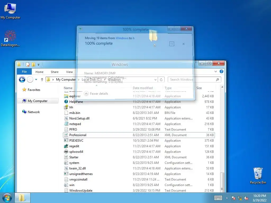Viewport: 271px width, 203px height.
Task: Open My Computer desktop icon
Action: tap(10, 11)
